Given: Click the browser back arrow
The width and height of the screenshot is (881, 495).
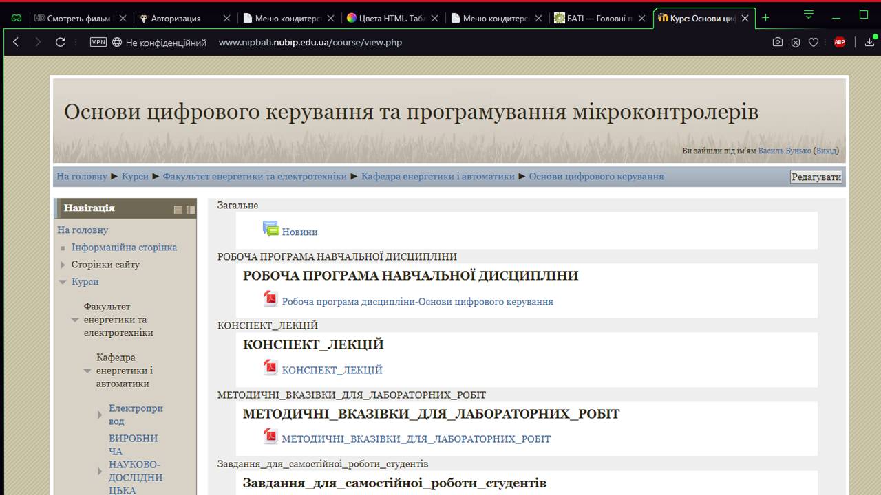Looking at the screenshot, I should [16, 42].
